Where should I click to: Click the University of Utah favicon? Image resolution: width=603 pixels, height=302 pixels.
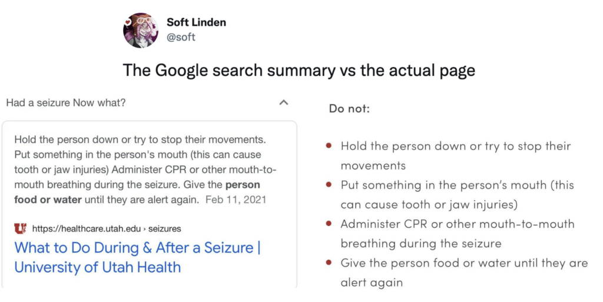click(x=21, y=228)
